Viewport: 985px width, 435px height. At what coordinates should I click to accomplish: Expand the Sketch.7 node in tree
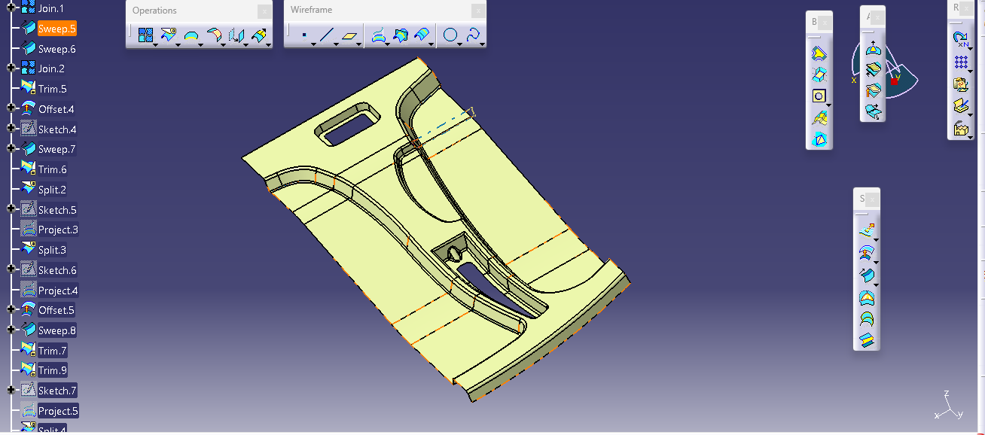pos(11,390)
